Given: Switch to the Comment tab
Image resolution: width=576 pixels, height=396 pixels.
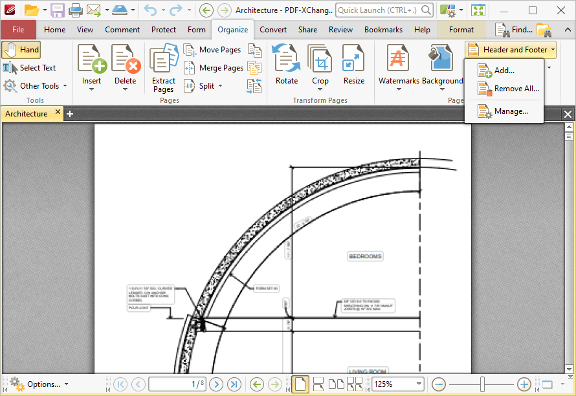Looking at the screenshot, I should [122, 30].
